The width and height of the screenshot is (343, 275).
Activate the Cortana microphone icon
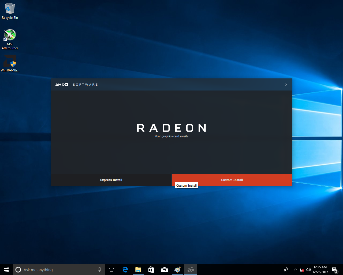pyautogui.click(x=99, y=270)
